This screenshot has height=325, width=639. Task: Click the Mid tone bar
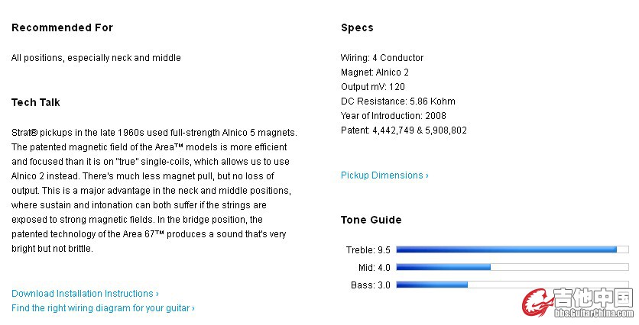pos(511,267)
